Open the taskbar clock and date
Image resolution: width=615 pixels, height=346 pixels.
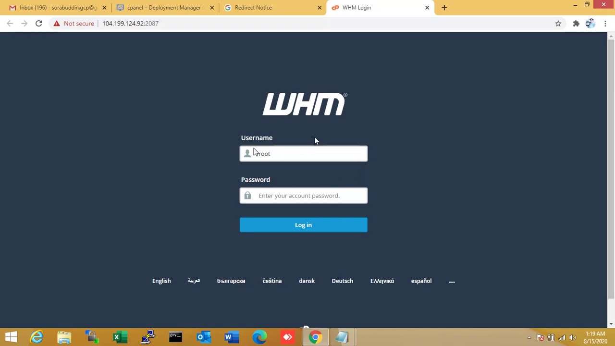pos(595,337)
